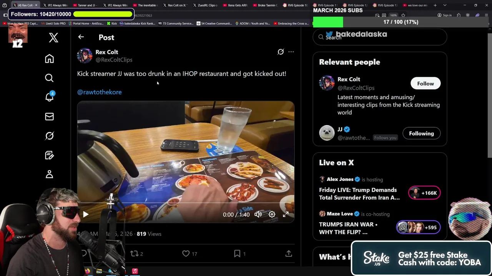Open Messages envelope icon

point(49,117)
